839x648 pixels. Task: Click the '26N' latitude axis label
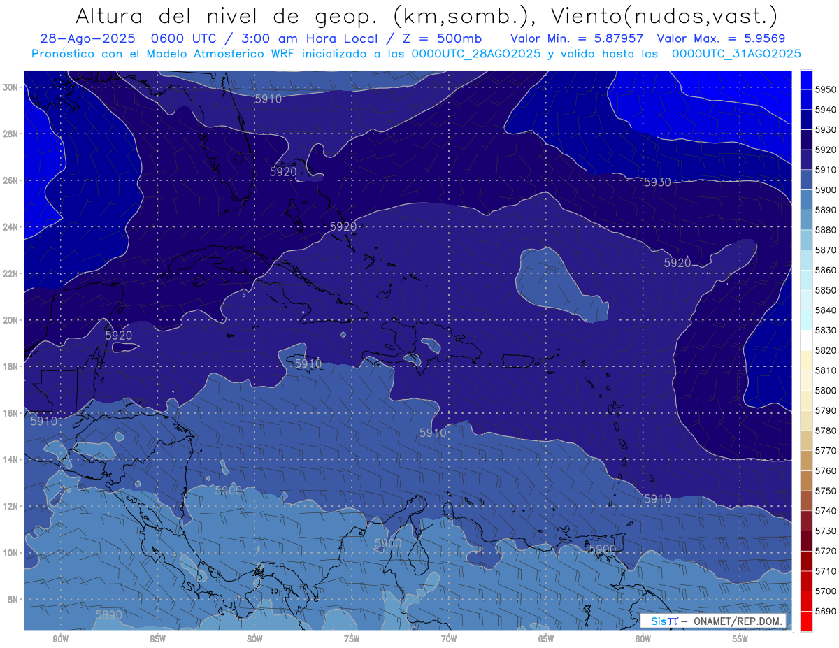(x=10, y=180)
